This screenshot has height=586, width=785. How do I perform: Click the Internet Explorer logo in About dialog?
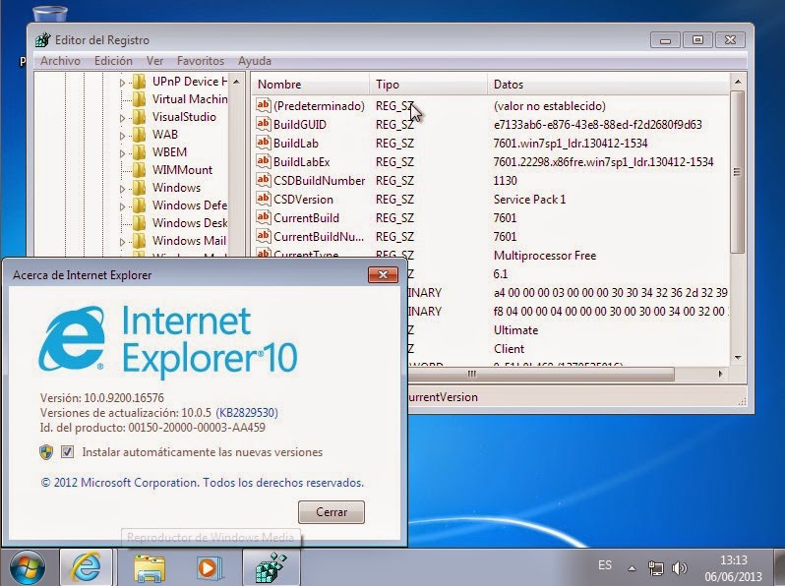pyautogui.click(x=72, y=338)
